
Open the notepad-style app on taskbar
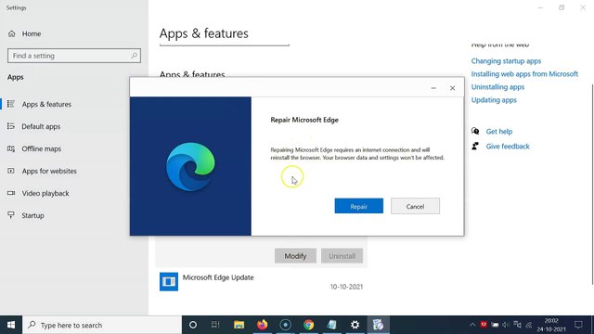[x=332, y=325]
